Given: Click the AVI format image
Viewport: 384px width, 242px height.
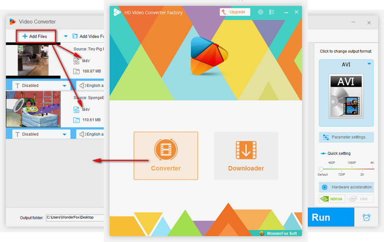Looking at the screenshot, I should point(346,96).
